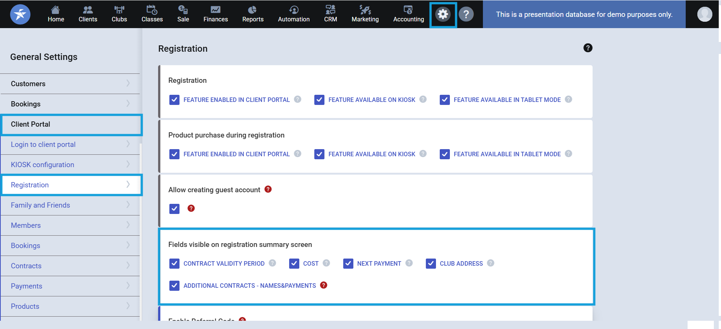Click the help question mark in navbar
This screenshot has height=329, width=721.
click(466, 15)
